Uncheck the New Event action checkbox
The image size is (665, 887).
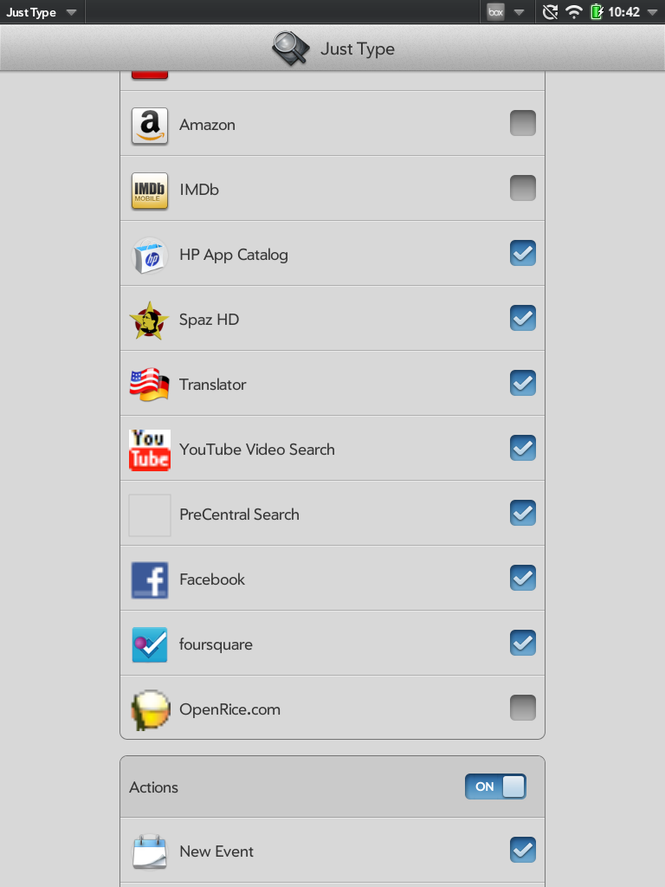tap(522, 850)
